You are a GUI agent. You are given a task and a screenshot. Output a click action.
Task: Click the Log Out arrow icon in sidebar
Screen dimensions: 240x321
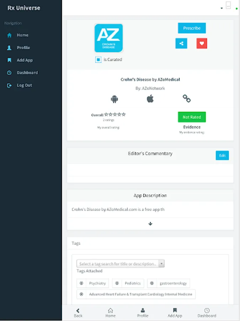point(9,85)
